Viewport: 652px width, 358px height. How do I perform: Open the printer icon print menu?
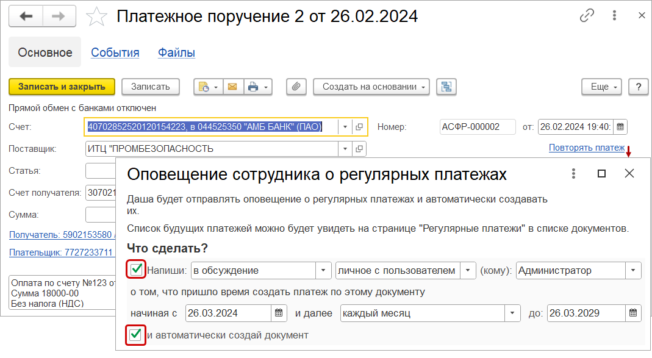point(258,87)
